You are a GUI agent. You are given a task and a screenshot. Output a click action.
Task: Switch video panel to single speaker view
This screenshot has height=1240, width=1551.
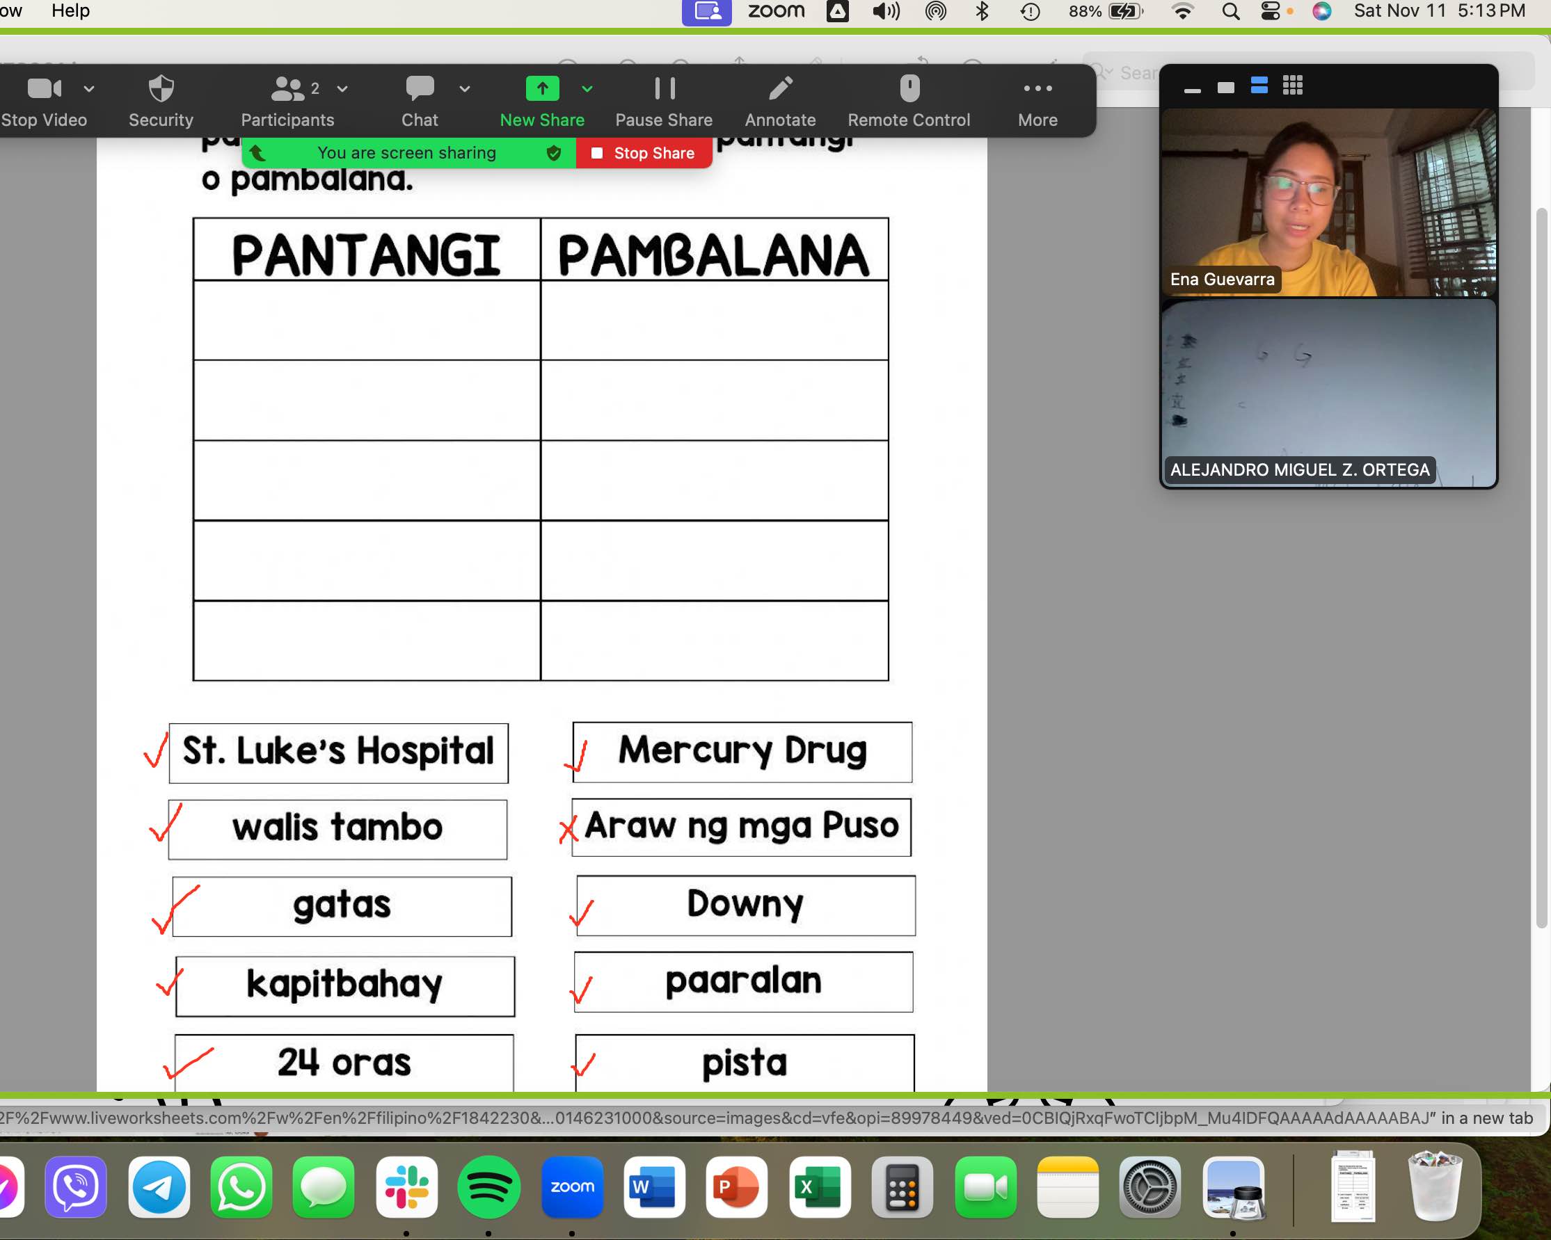1226,88
